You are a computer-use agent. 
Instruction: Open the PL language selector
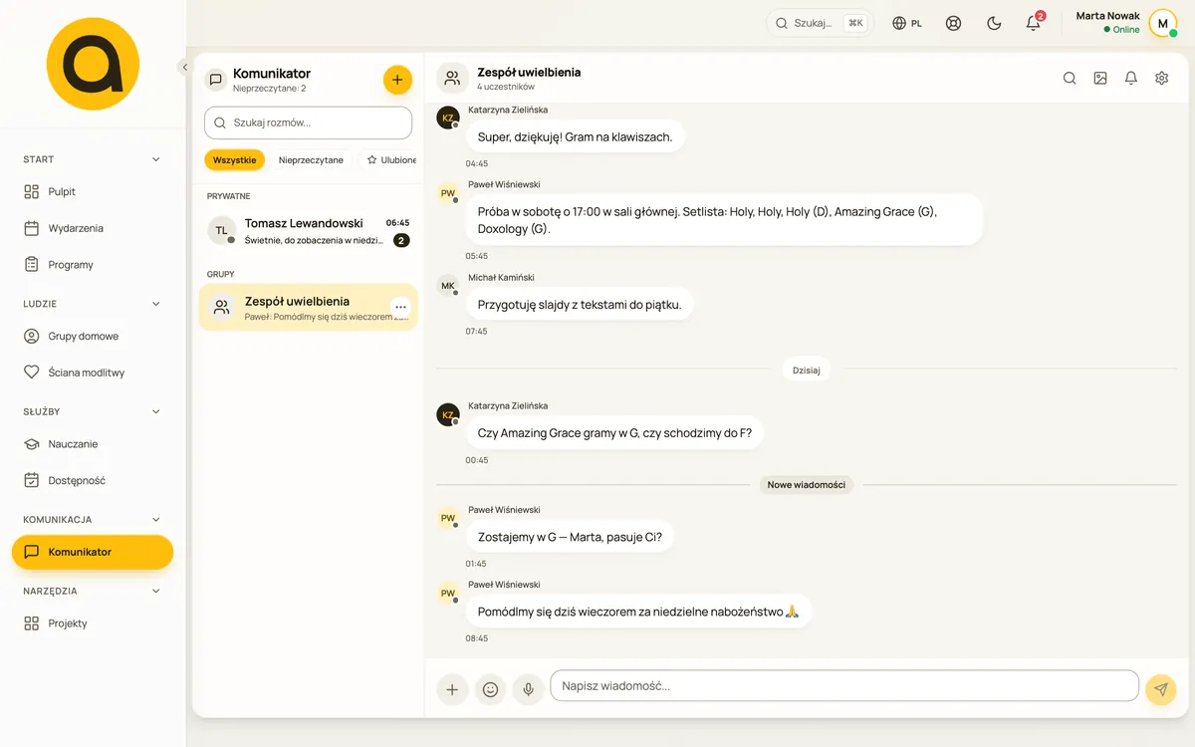click(907, 23)
